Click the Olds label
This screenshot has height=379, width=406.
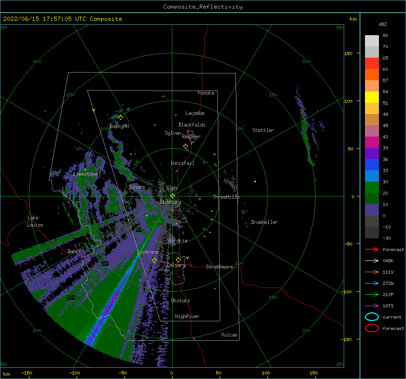(172, 188)
